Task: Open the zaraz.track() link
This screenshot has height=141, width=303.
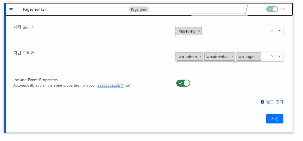Action: tap(111, 85)
